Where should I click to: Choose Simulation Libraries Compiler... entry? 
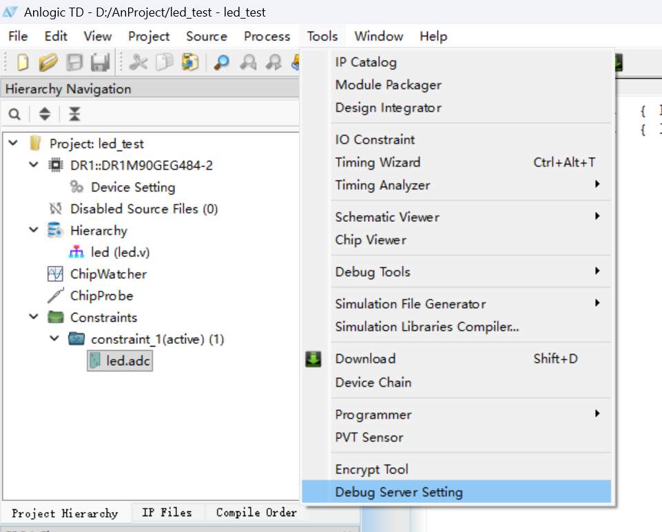pos(457,327)
